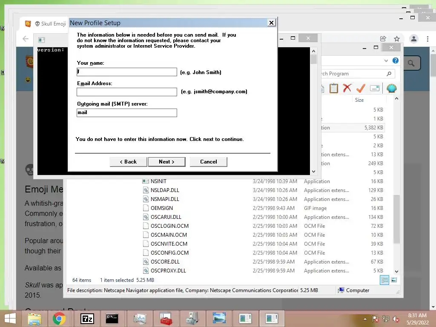436x327 pixels.
Task: Maximize the console window
Action: click(293, 38)
